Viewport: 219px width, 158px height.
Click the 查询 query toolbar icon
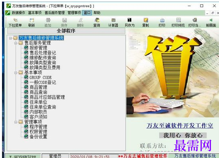click(x=97, y=22)
